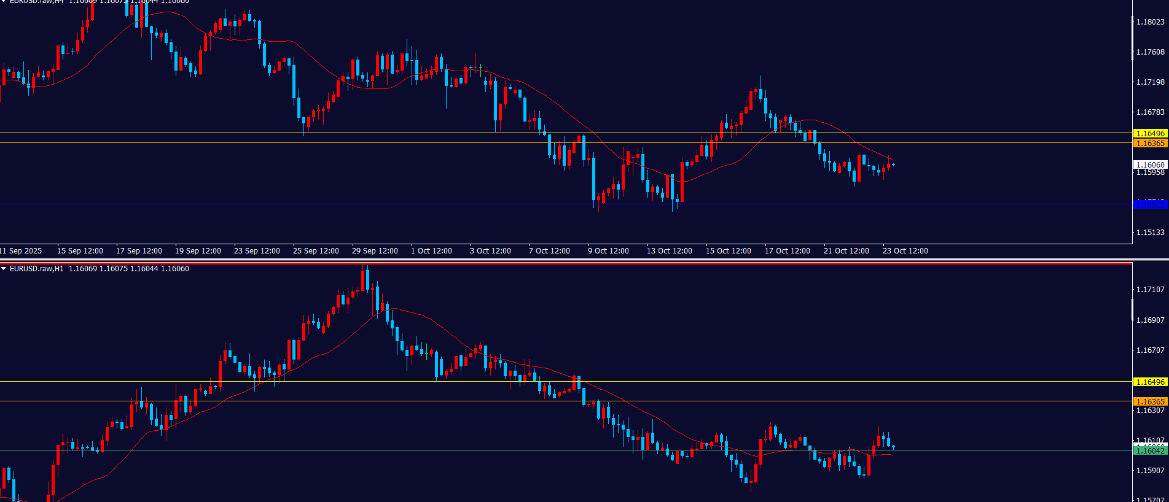Click 1.17107 on H1 price scale
The image size is (1169, 502).
pos(1150,290)
